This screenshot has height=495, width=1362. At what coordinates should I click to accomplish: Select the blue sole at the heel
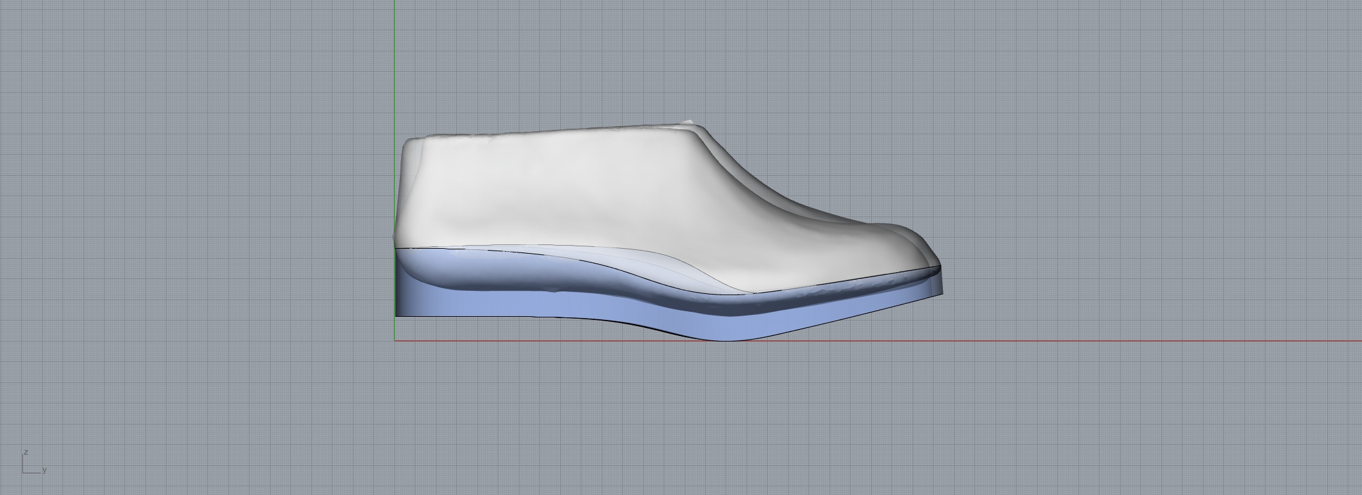(433, 302)
